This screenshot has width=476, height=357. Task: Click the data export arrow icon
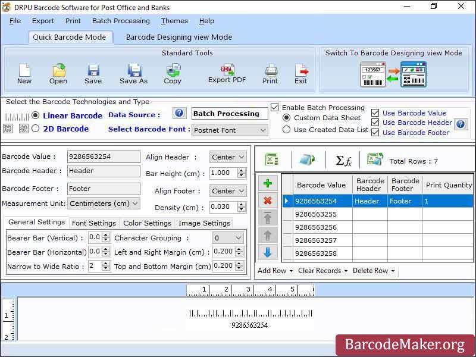tap(306, 159)
